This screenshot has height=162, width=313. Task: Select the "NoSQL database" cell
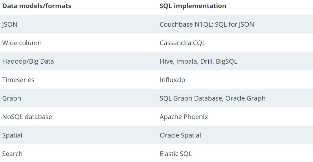click(27, 117)
